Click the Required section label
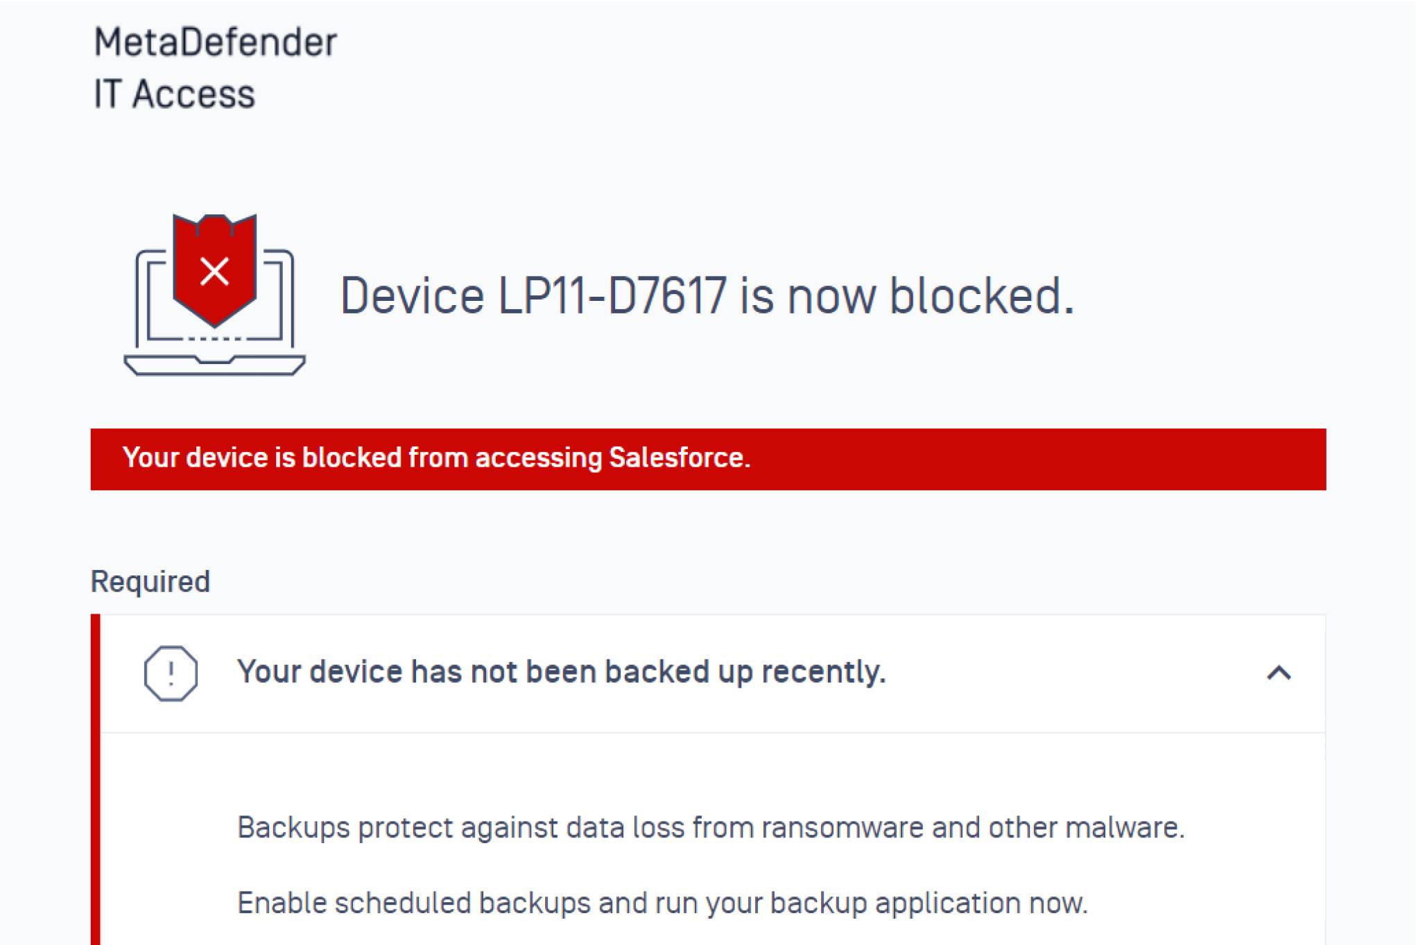The height and width of the screenshot is (945, 1416). pyautogui.click(x=150, y=581)
